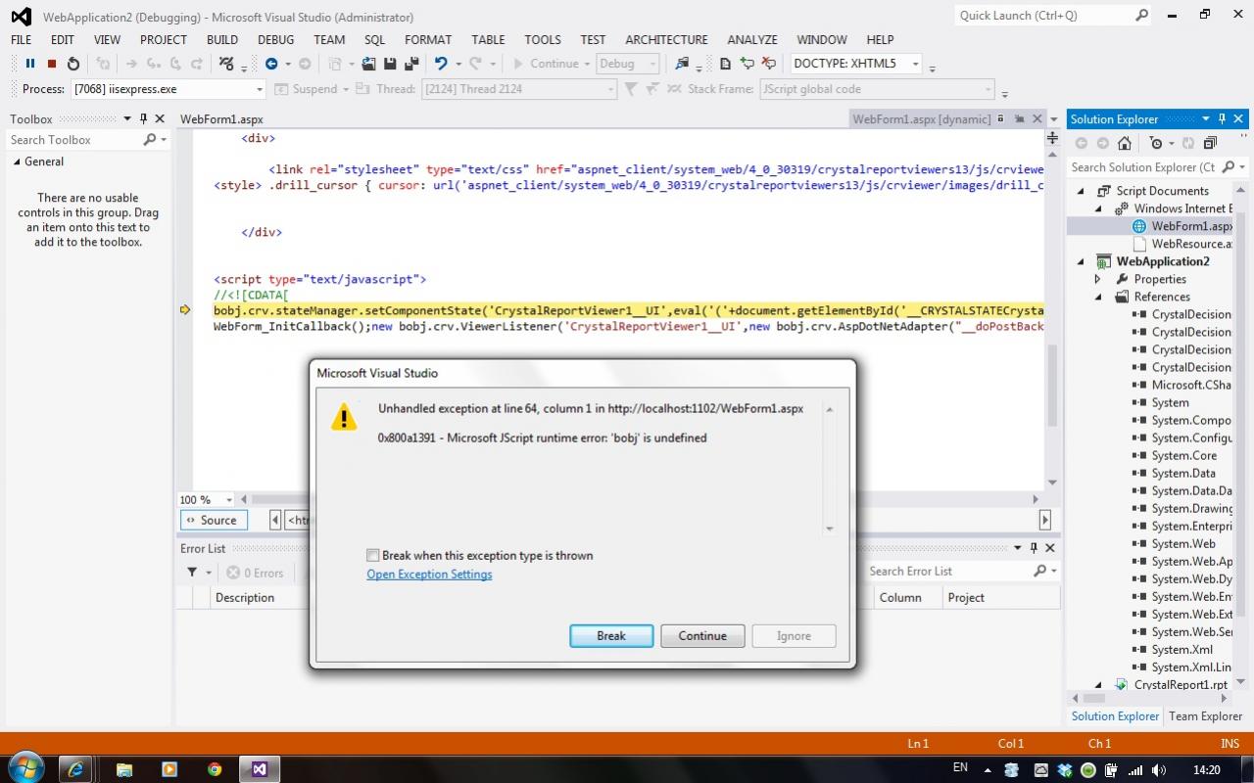The image size is (1254, 783).
Task: Save the current file icon
Action: pyautogui.click(x=390, y=64)
